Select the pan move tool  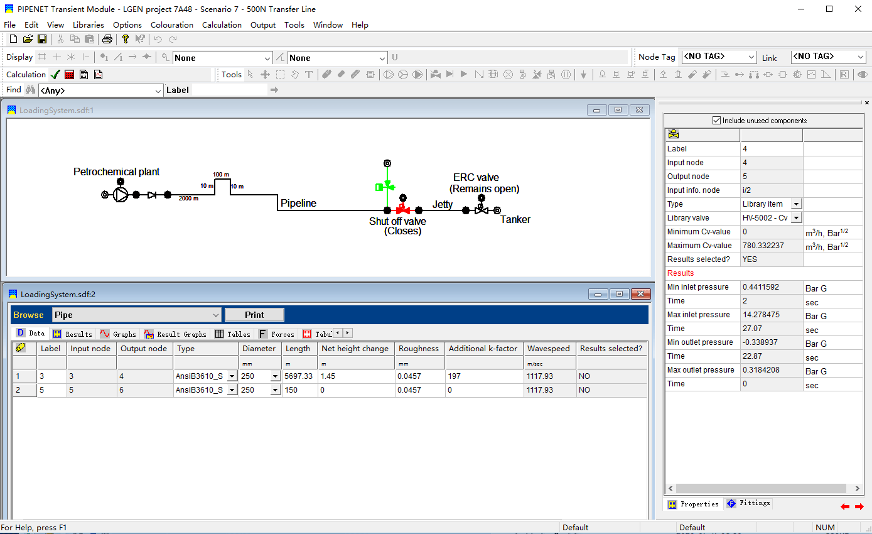pyautogui.click(x=265, y=74)
